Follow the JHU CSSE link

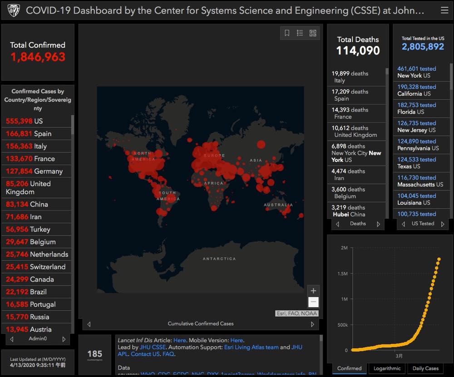(153, 347)
